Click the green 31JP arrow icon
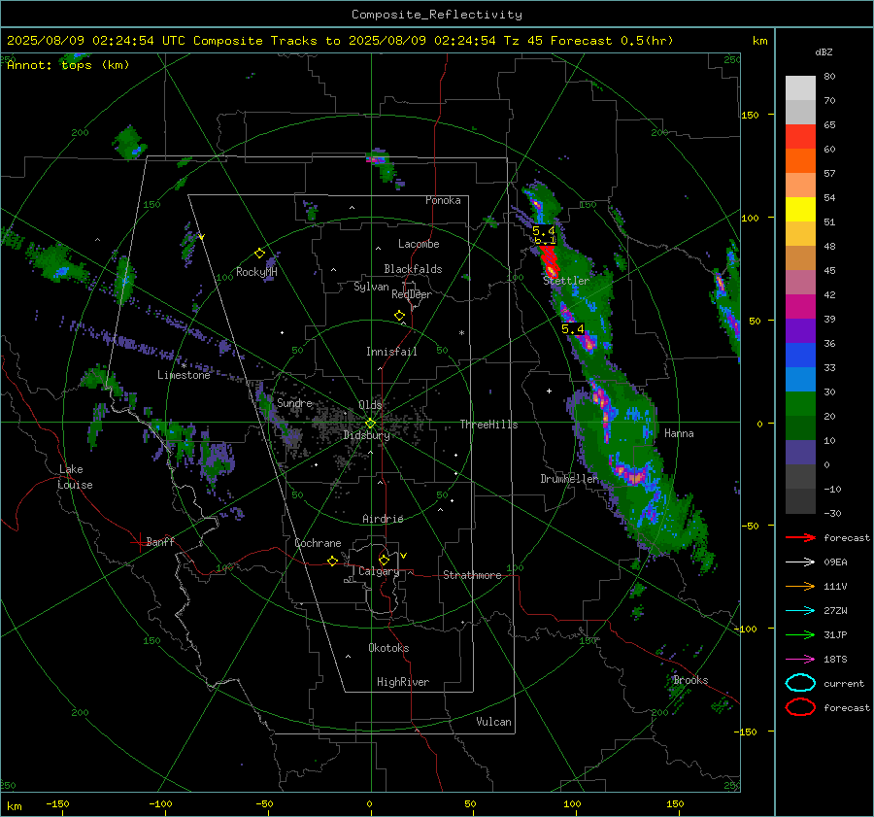This screenshot has width=874, height=817. pos(800,634)
